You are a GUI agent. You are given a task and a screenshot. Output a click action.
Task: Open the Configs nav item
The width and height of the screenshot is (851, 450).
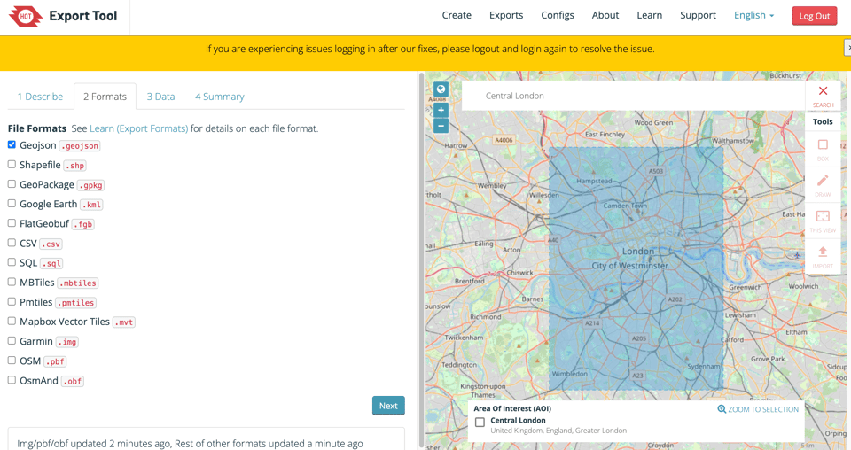[x=558, y=16]
